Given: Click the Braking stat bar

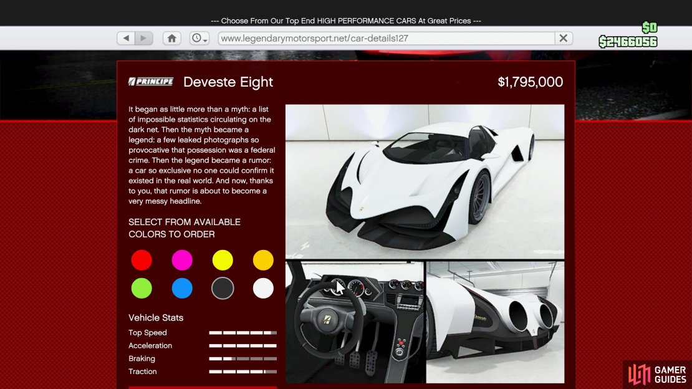Looking at the screenshot, I should coord(243,358).
